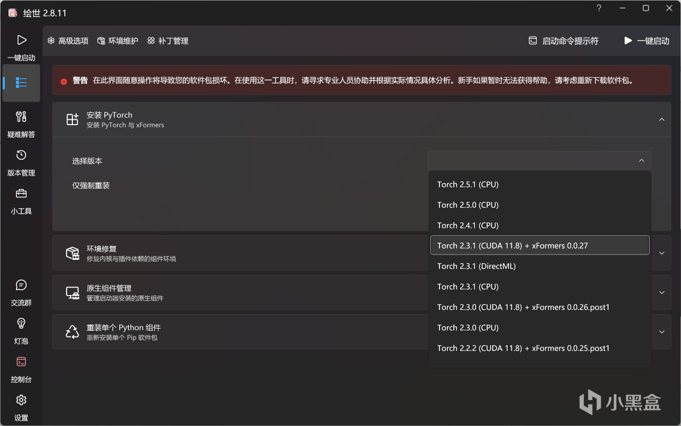Viewport: 681px width, 426px height.
Task: Click the 仅强制重装 label text
Action: (91, 185)
